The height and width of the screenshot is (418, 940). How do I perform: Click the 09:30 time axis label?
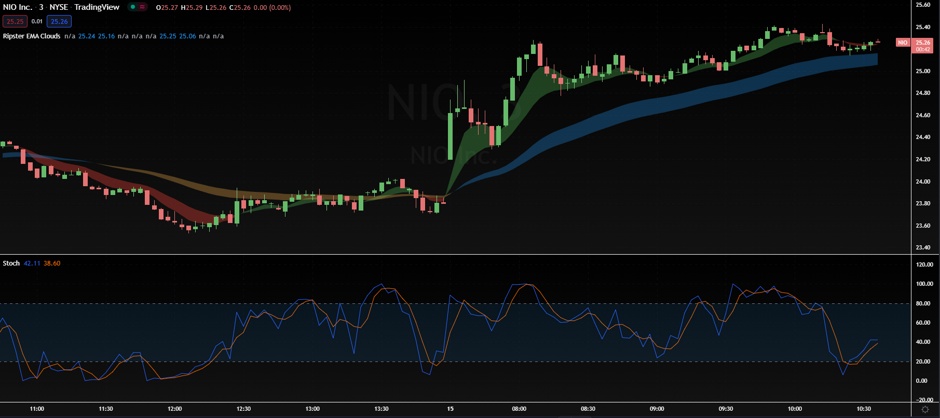tap(726, 409)
